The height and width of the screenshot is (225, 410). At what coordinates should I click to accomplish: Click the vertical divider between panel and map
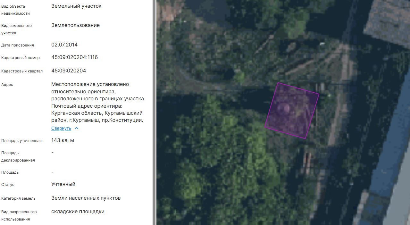coord(154,113)
